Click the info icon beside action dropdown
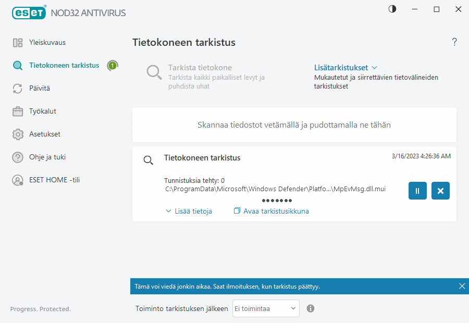The height and width of the screenshot is (323, 469). point(311,308)
